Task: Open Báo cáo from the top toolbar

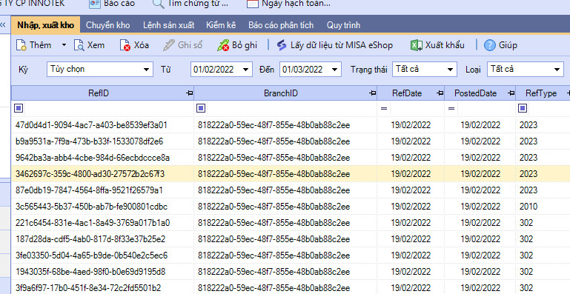Action: [112, 4]
